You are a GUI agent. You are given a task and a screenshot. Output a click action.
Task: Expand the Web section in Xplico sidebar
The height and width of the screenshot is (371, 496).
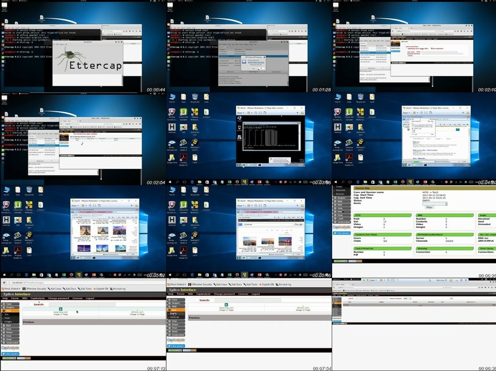(10, 311)
